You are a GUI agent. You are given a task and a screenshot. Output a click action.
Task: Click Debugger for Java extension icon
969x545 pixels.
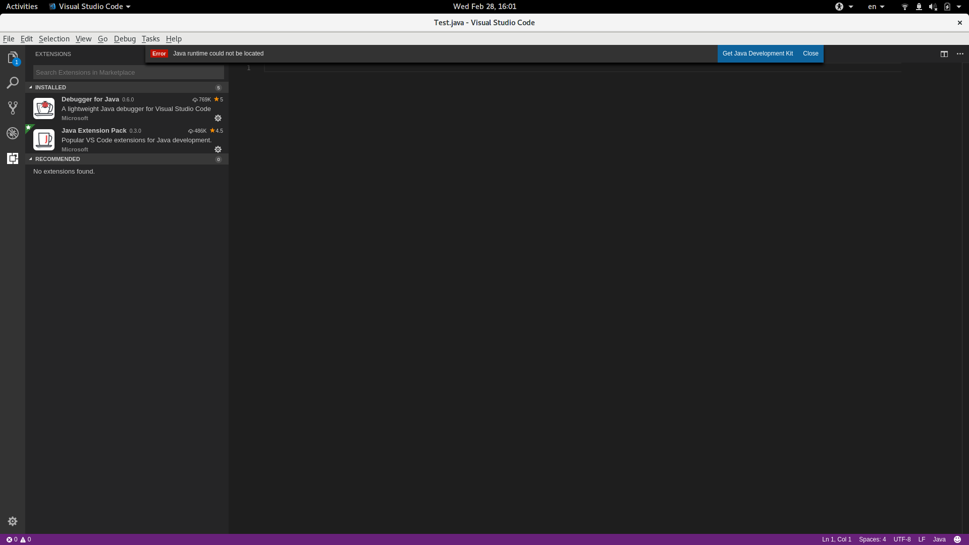pyautogui.click(x=44, y=108)
